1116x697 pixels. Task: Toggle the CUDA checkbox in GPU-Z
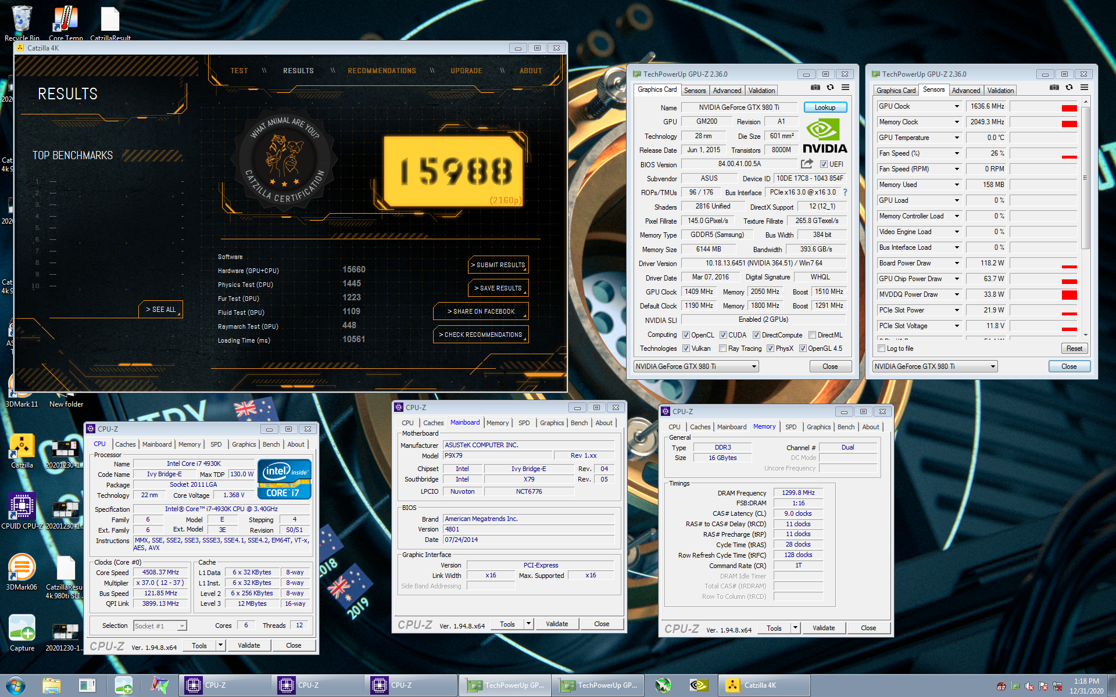[x=723, y=335]
